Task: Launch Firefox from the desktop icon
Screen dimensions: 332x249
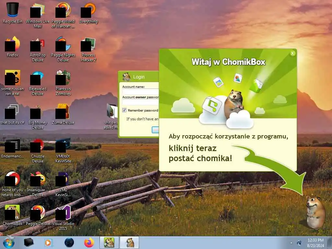Action: click(13, 47)
